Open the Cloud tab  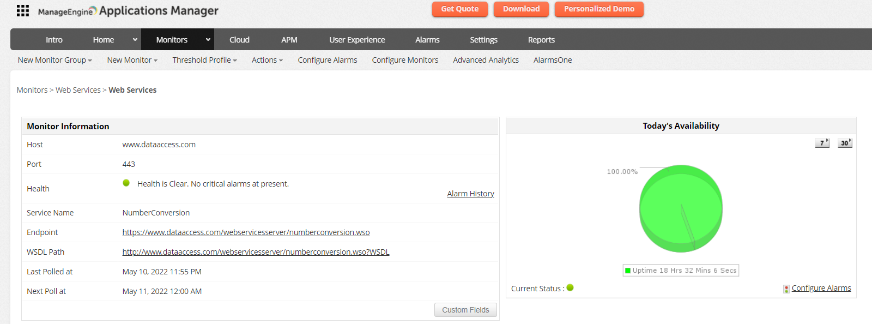click(x=239, y=40)
